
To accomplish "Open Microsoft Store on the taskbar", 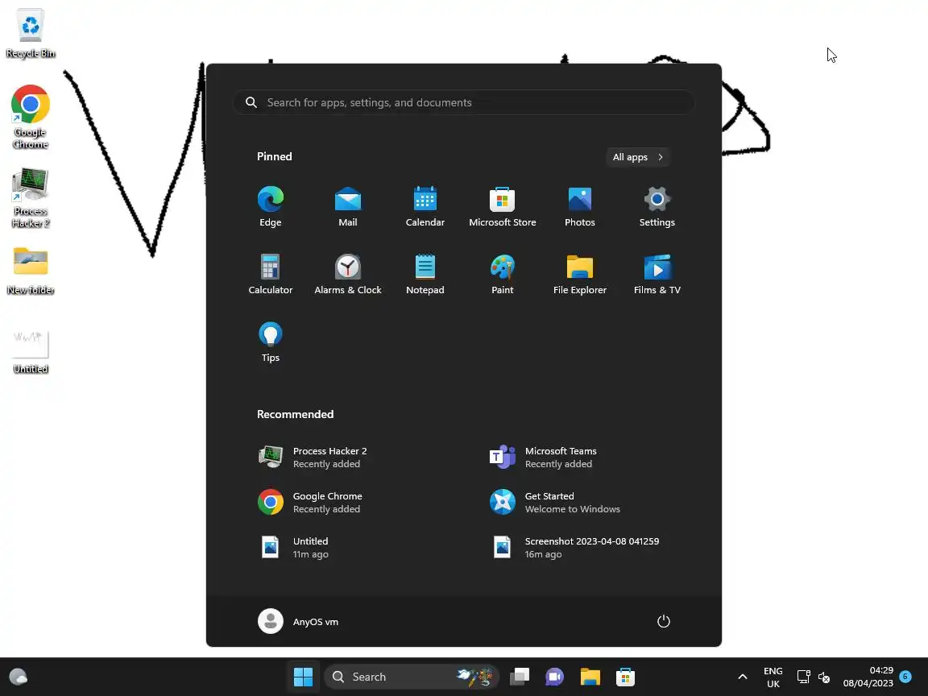I will (x=625, y=677).
